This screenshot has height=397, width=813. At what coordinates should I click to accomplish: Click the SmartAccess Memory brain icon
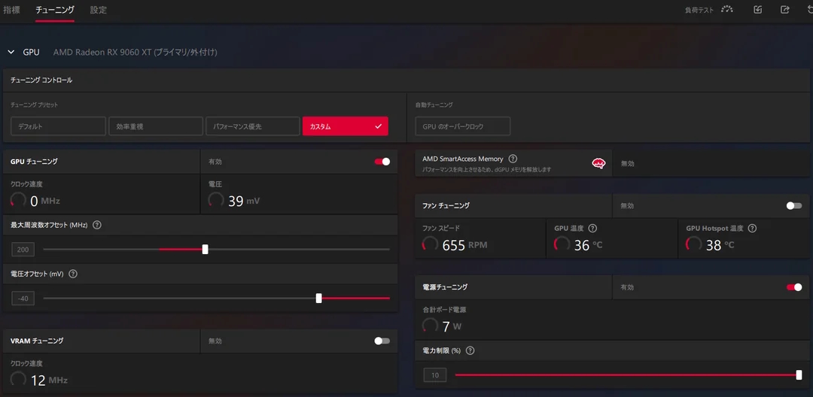(x=599, y=164)
